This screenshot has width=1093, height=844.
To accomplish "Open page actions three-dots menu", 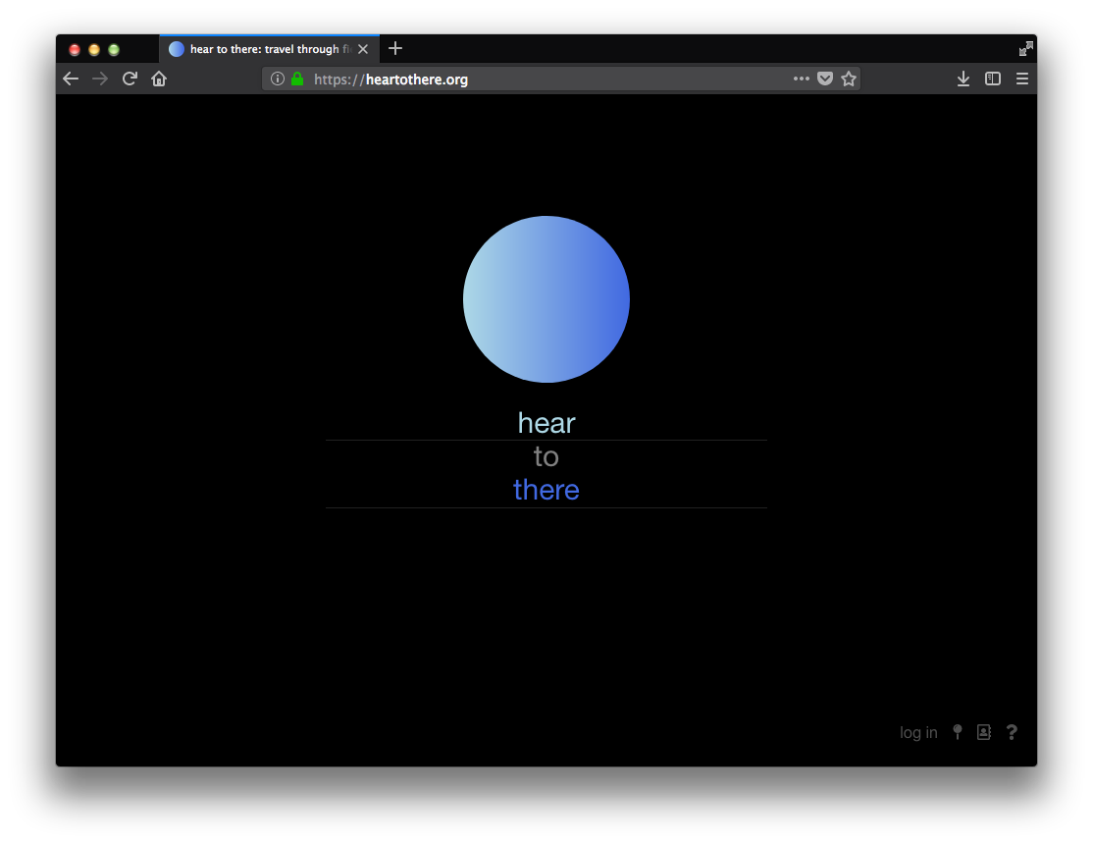I will click(x=802, y=79).
